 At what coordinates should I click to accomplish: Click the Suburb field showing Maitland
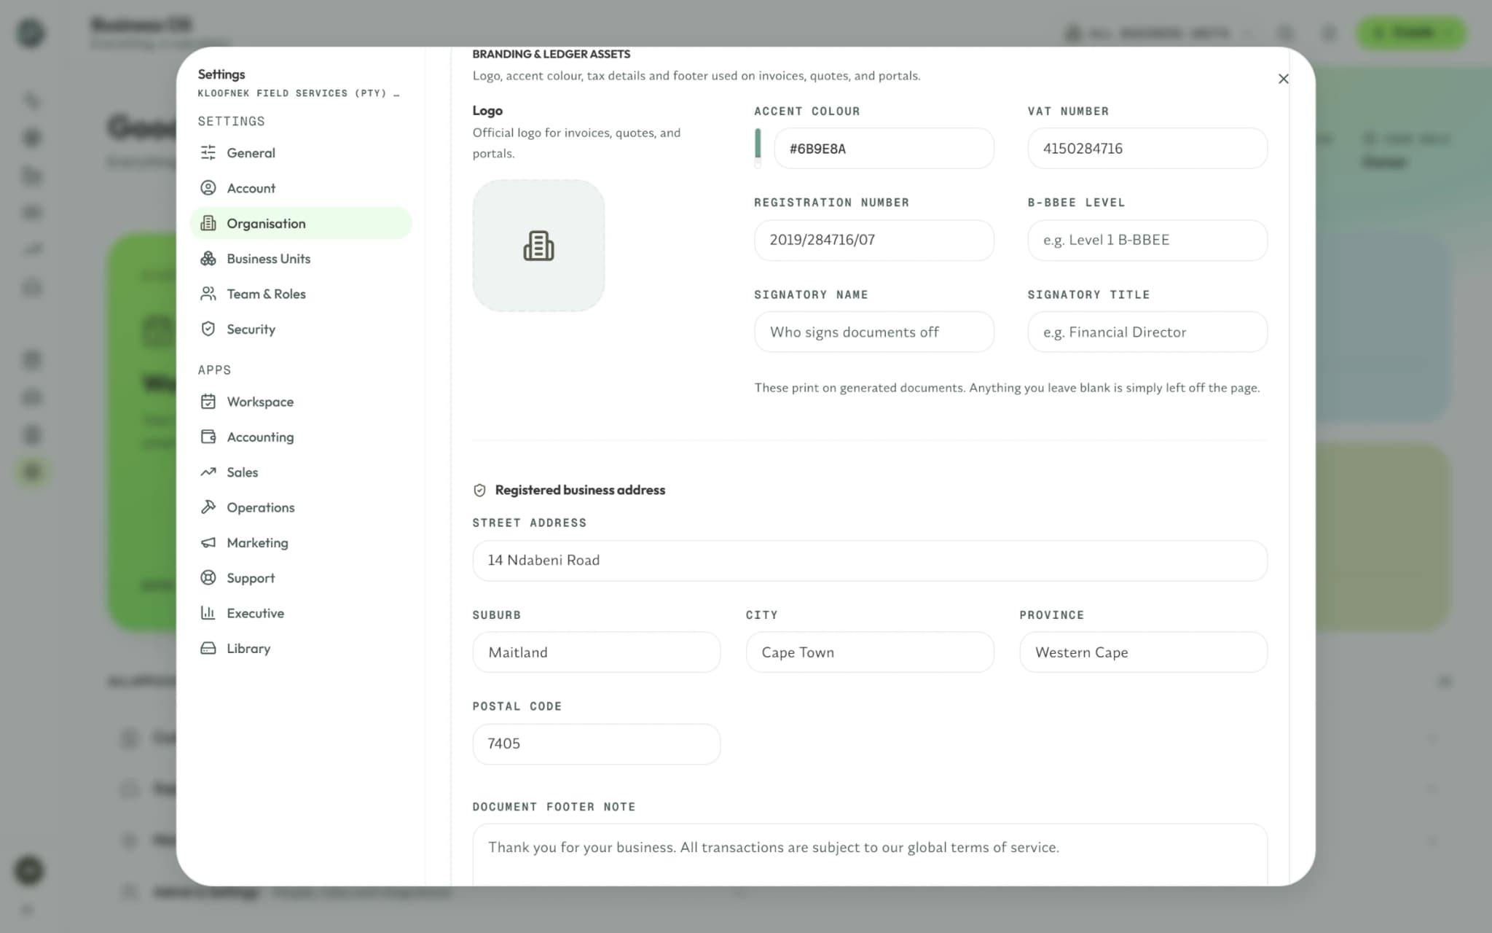[597, 652]
